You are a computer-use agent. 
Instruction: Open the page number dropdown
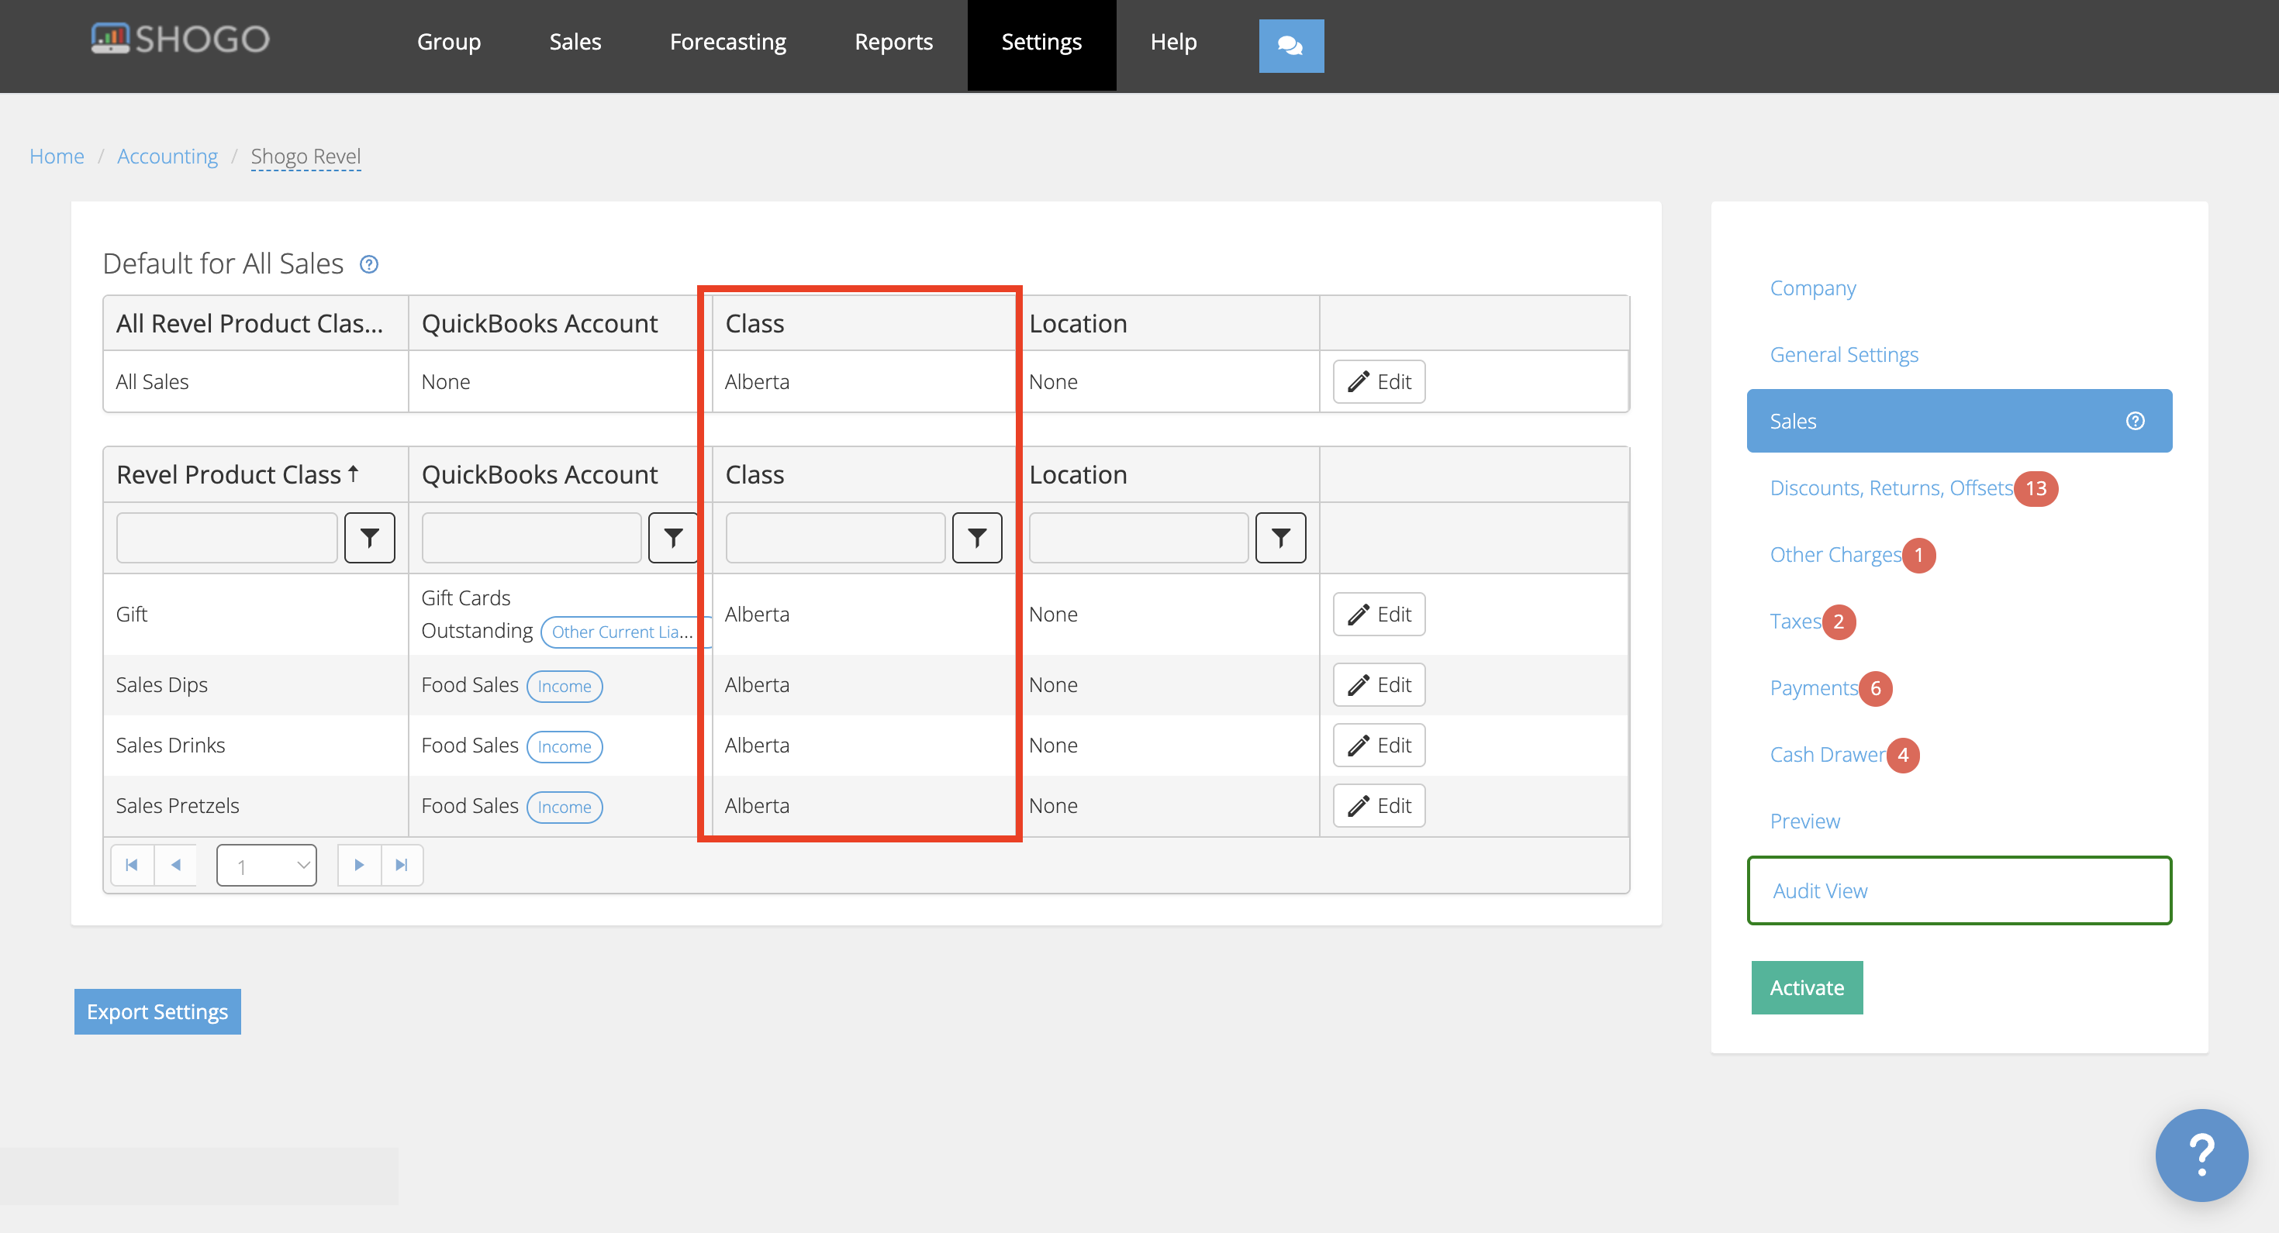(266, 865)
